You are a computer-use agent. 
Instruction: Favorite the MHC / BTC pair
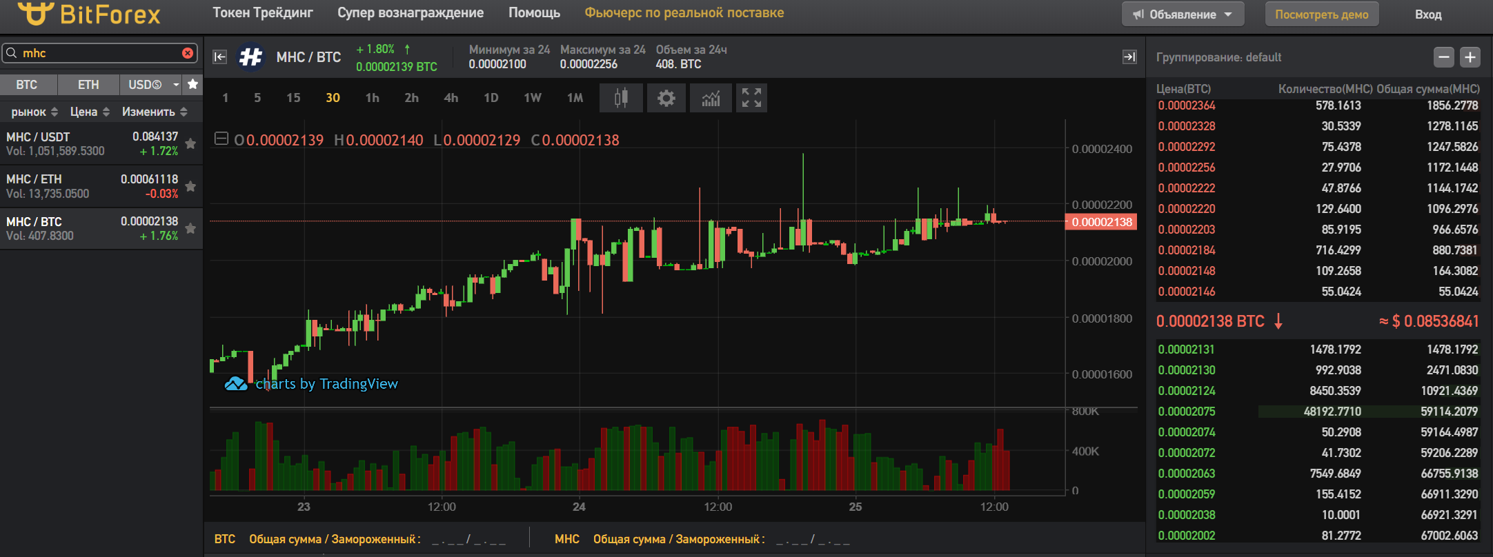(190, 228)
